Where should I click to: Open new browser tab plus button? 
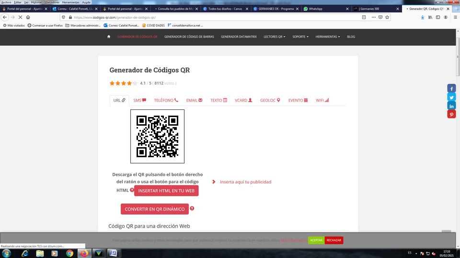click(x=456, y=9)
